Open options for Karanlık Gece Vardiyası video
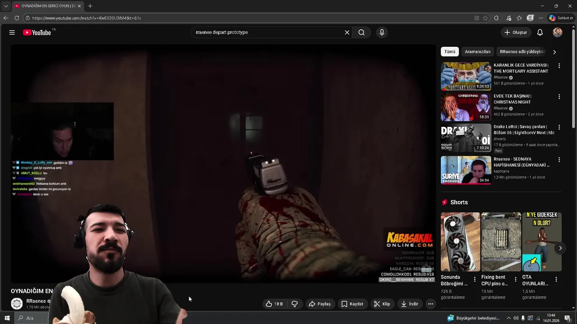Image resolution: width=577 pixels, height=324 pixels. pos(559,66)
